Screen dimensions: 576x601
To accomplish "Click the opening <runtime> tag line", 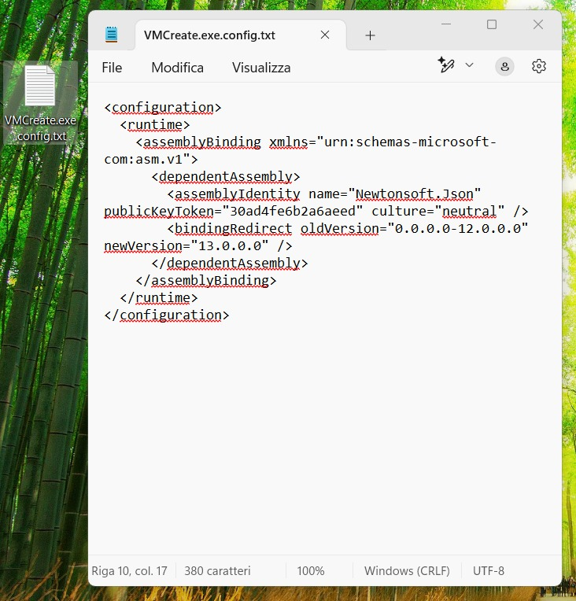I will pyautogui.click(x=155, y=124).
